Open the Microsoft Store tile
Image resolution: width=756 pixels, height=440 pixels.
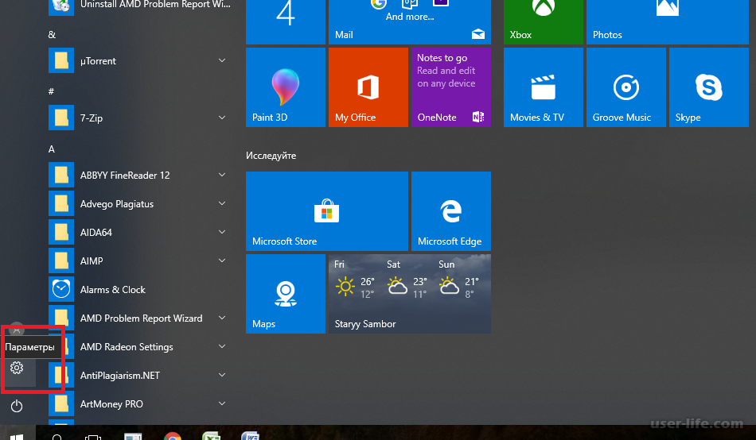click(x=327, y=210)
